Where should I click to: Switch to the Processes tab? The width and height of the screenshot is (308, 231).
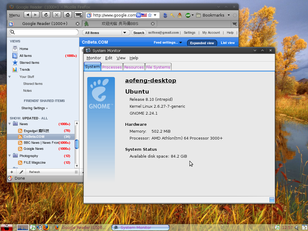coord(112,67)
